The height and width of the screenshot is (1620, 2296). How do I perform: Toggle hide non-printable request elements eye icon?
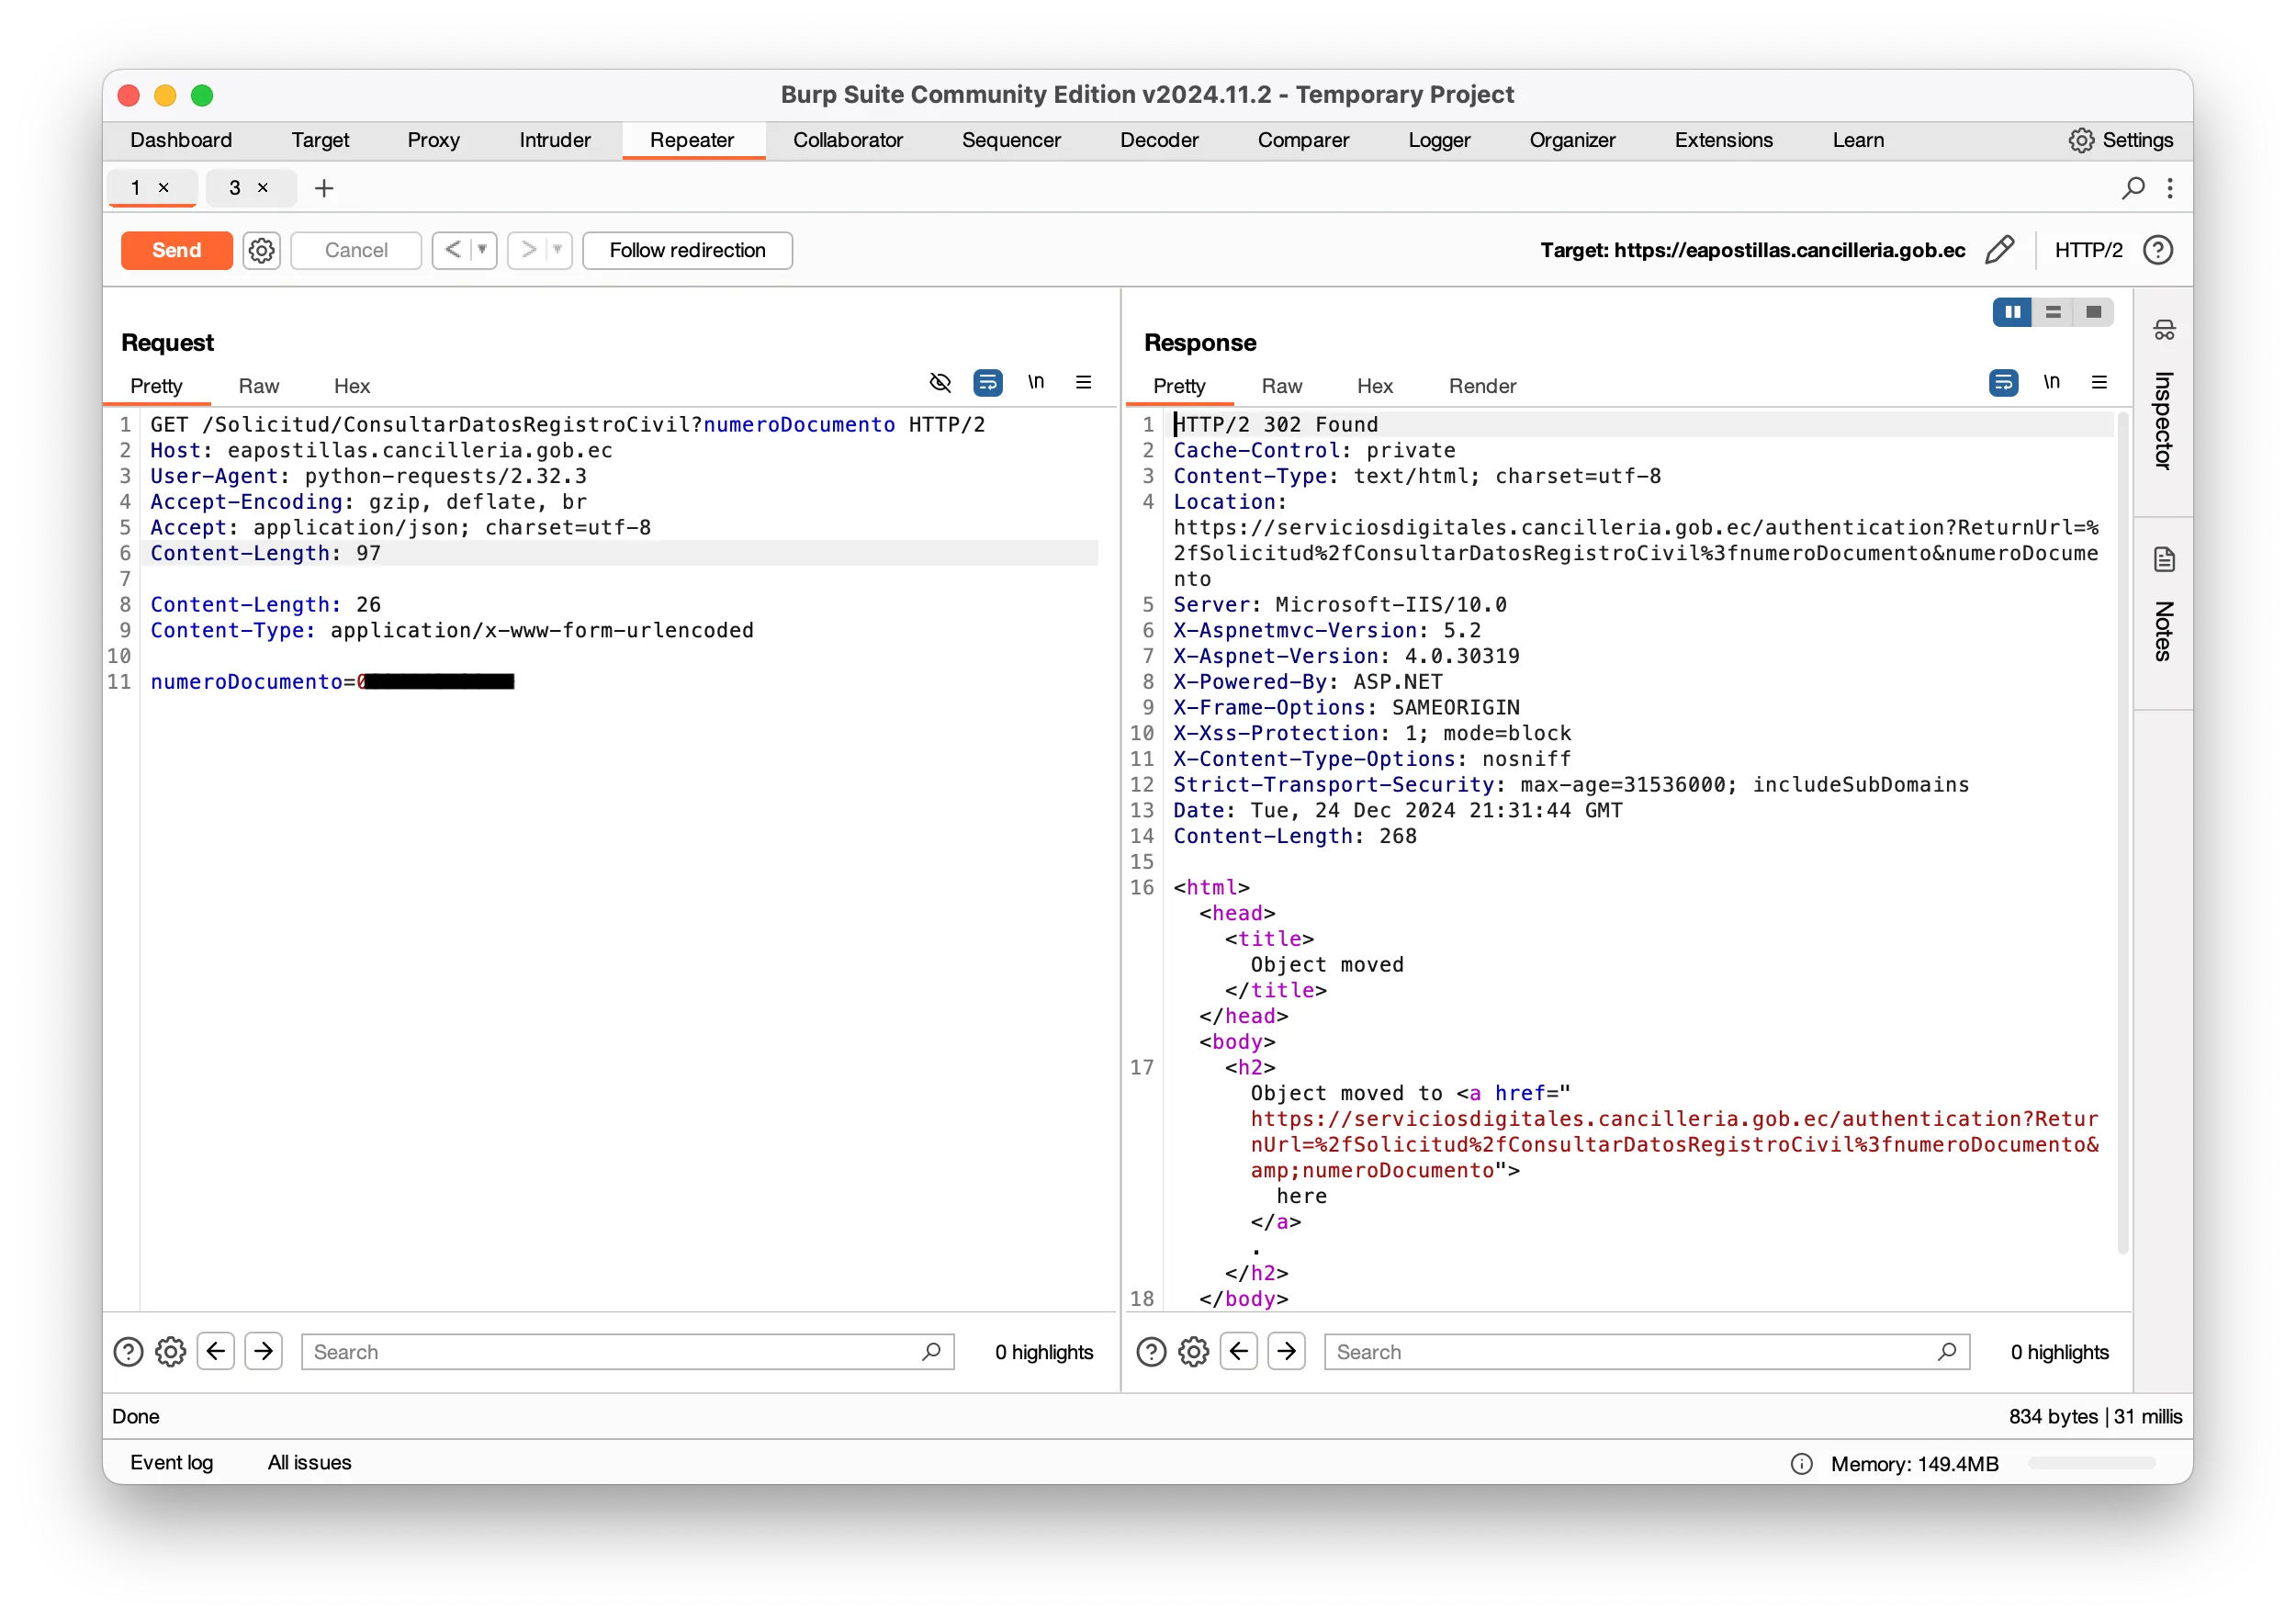[940, 382]
